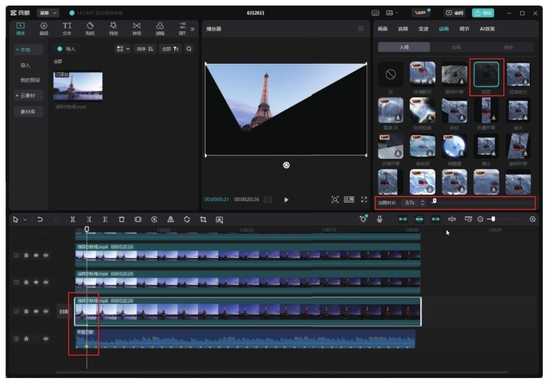Click the animation duration slider handle

point(434,201)
